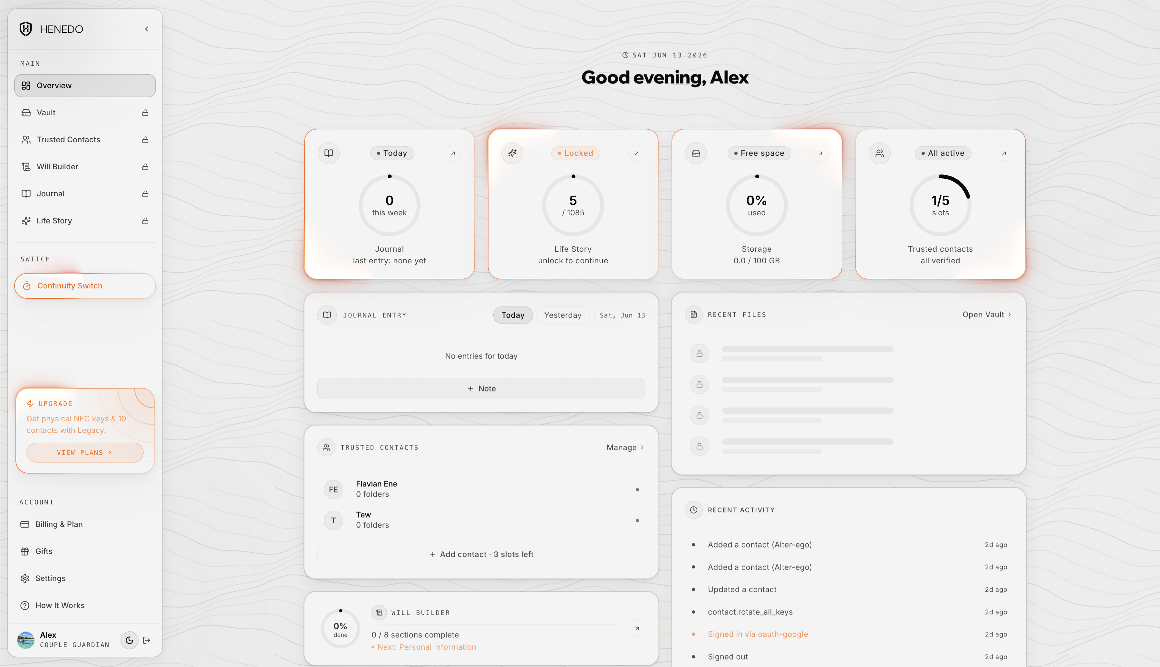The image size is (1160, 667).
Task: Open the Life Story card arrow link
Action: pos(636,154)
